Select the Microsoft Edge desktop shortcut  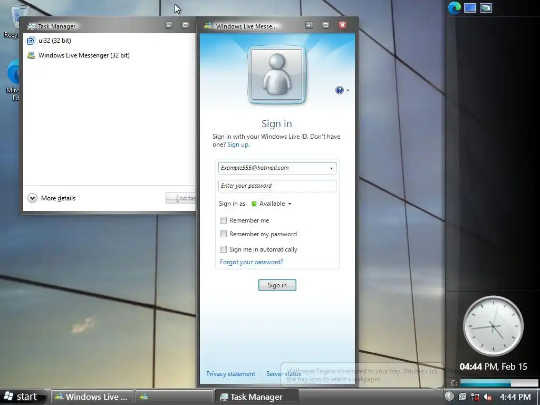click(14, 80)
